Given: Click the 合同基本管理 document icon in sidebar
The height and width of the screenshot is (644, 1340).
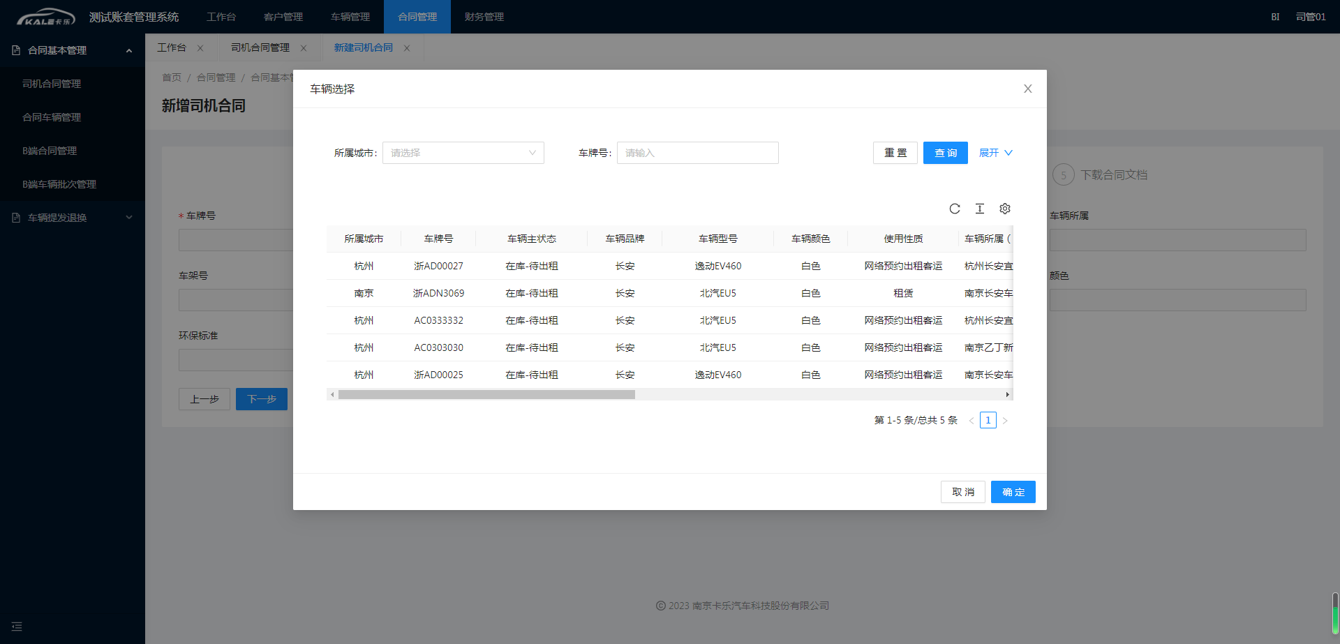Looking at the screenshot, I should pyautogui.click(x=16, y=50).
